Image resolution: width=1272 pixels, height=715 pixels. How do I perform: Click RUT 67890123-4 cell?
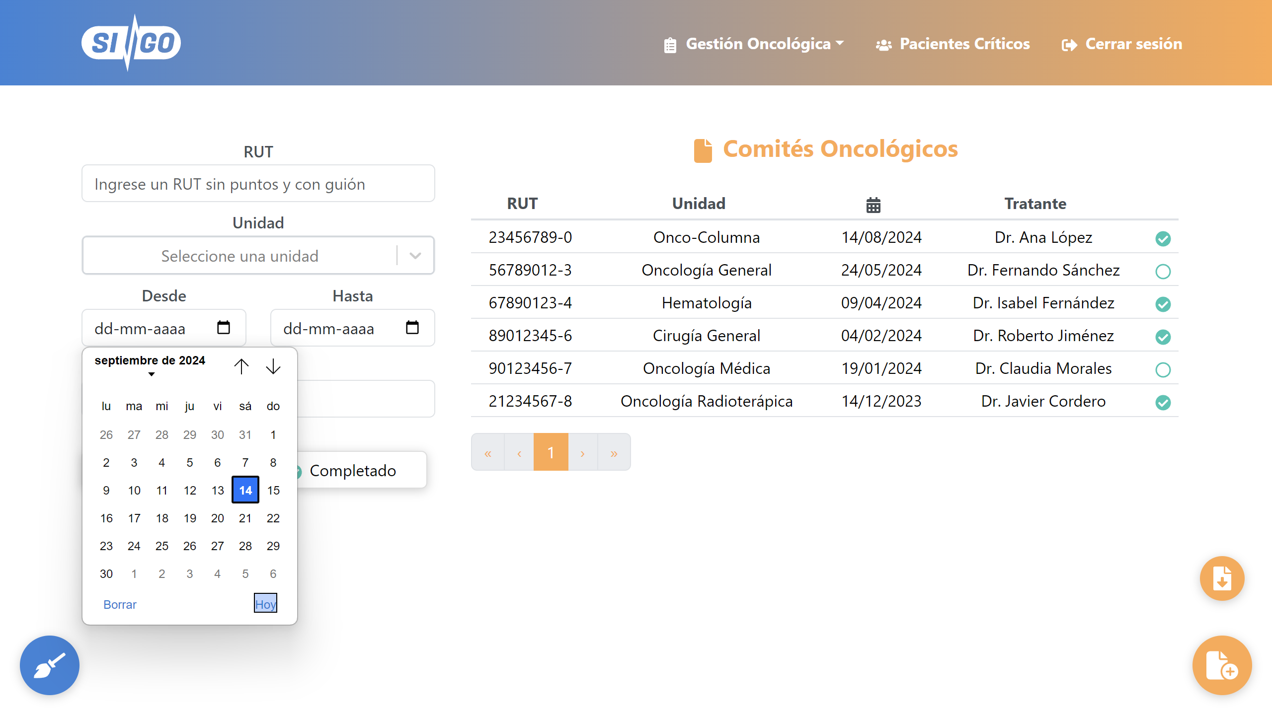pos(530,303)
